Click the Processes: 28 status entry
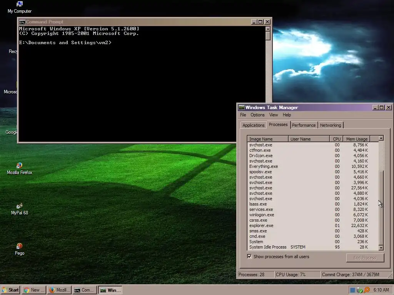The width and height of the screenshot is (394, 295). coord(256,274)
